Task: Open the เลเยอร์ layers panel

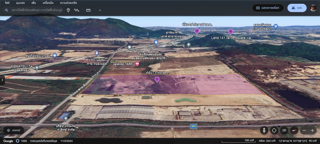Action: pos(14,130)
